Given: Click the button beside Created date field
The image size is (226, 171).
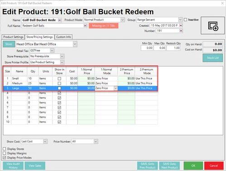Looking at the screenshot, I should [181, 25].
